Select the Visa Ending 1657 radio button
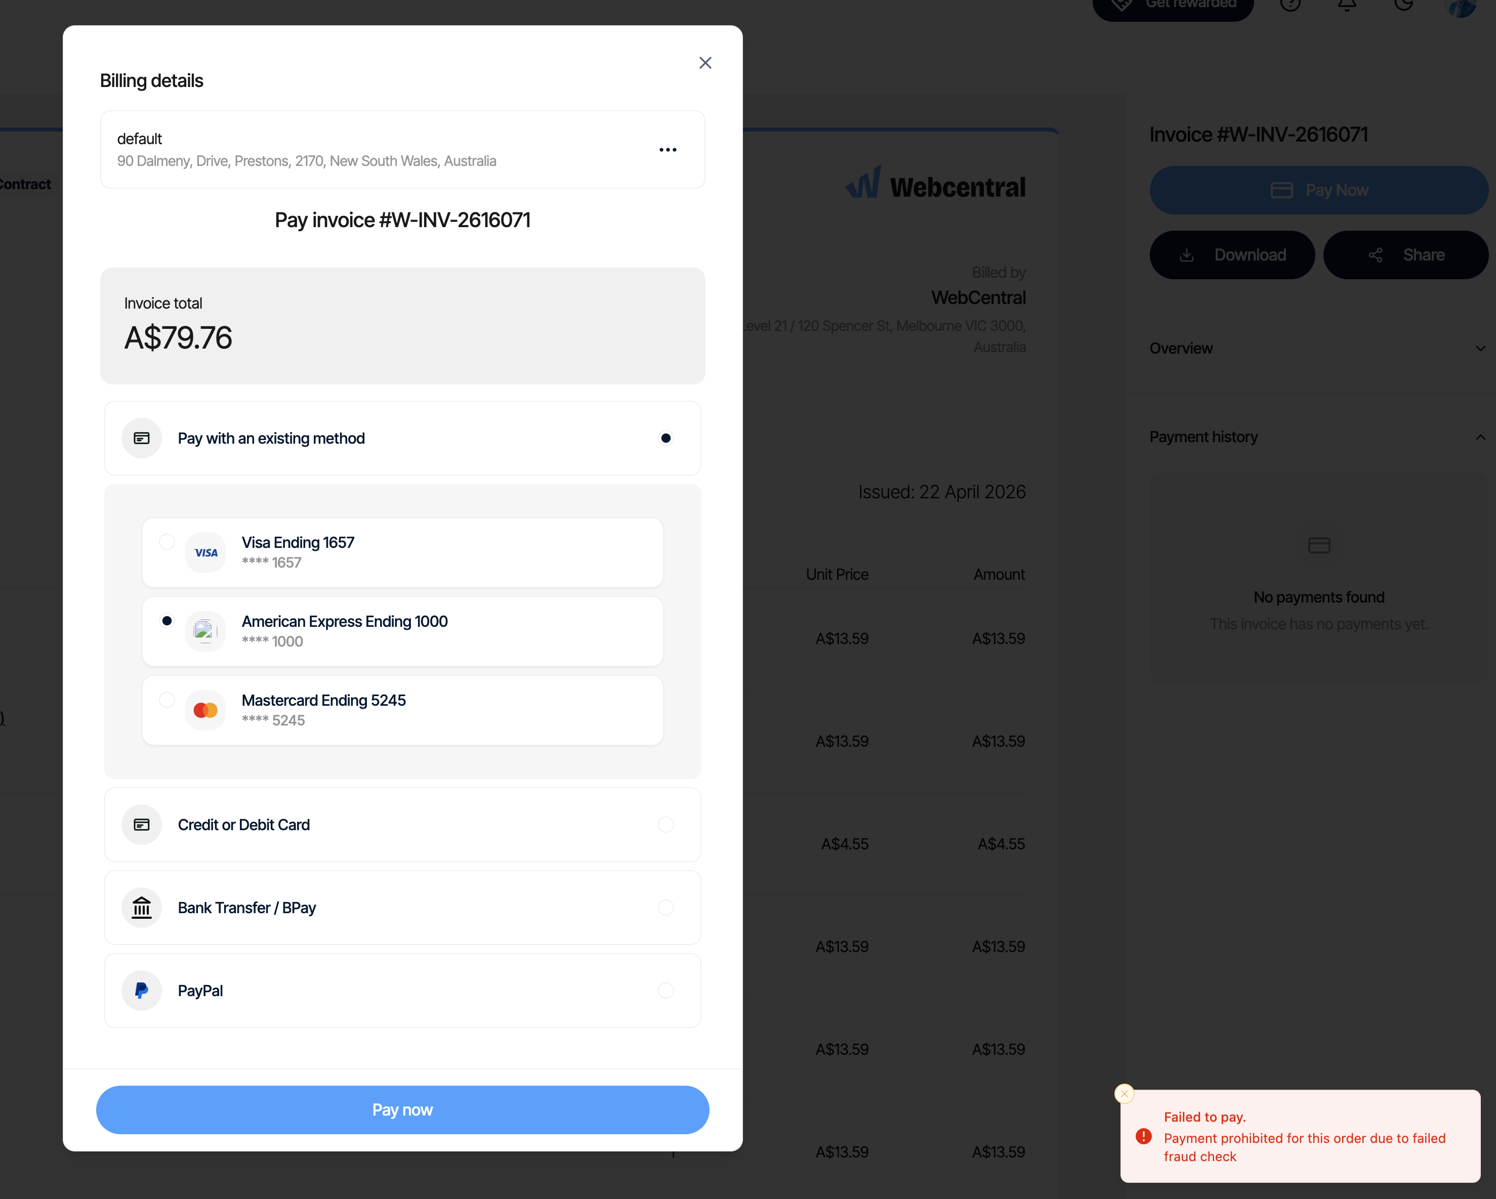Image resolution: width=1496 pixels, height=1199 pixels. 167,542
